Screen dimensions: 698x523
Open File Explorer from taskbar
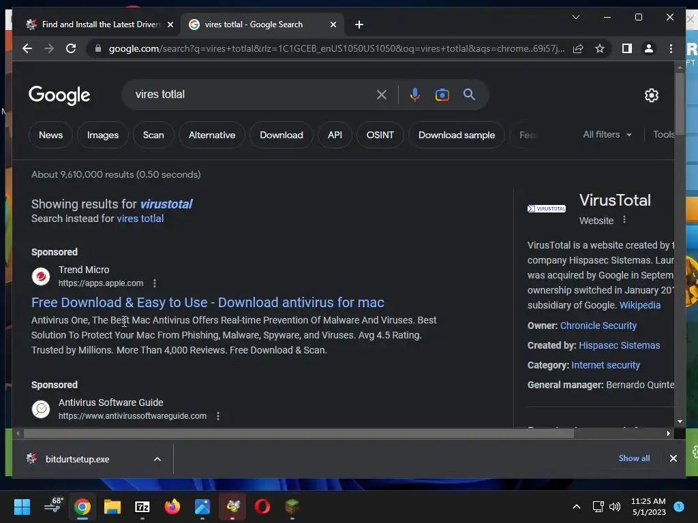(112, 507)
